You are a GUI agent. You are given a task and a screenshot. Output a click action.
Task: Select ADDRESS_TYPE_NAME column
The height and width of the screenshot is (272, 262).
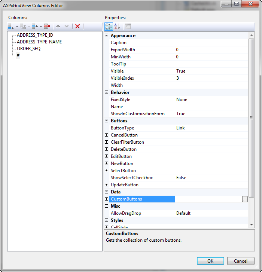click(x=39, y=42)
